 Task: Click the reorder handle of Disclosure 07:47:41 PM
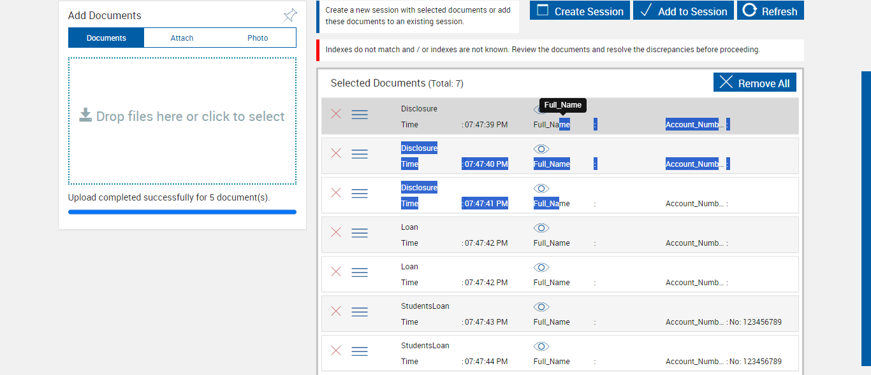[360, 194]
